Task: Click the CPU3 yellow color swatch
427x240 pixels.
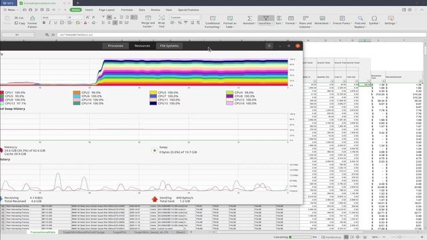Action: point(153,93)
